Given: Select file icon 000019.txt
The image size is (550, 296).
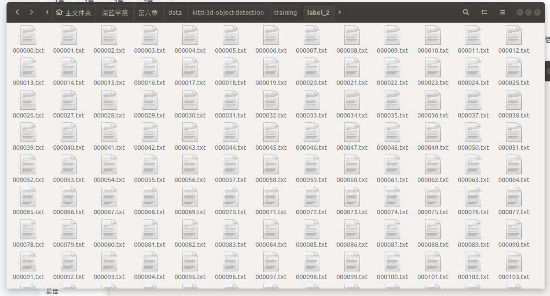Looking at the screenshot, I should pos(271,67).
